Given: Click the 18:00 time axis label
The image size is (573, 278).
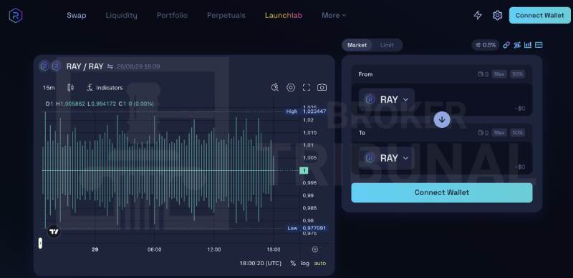Looking at the screenshot, I should [274, 249].
